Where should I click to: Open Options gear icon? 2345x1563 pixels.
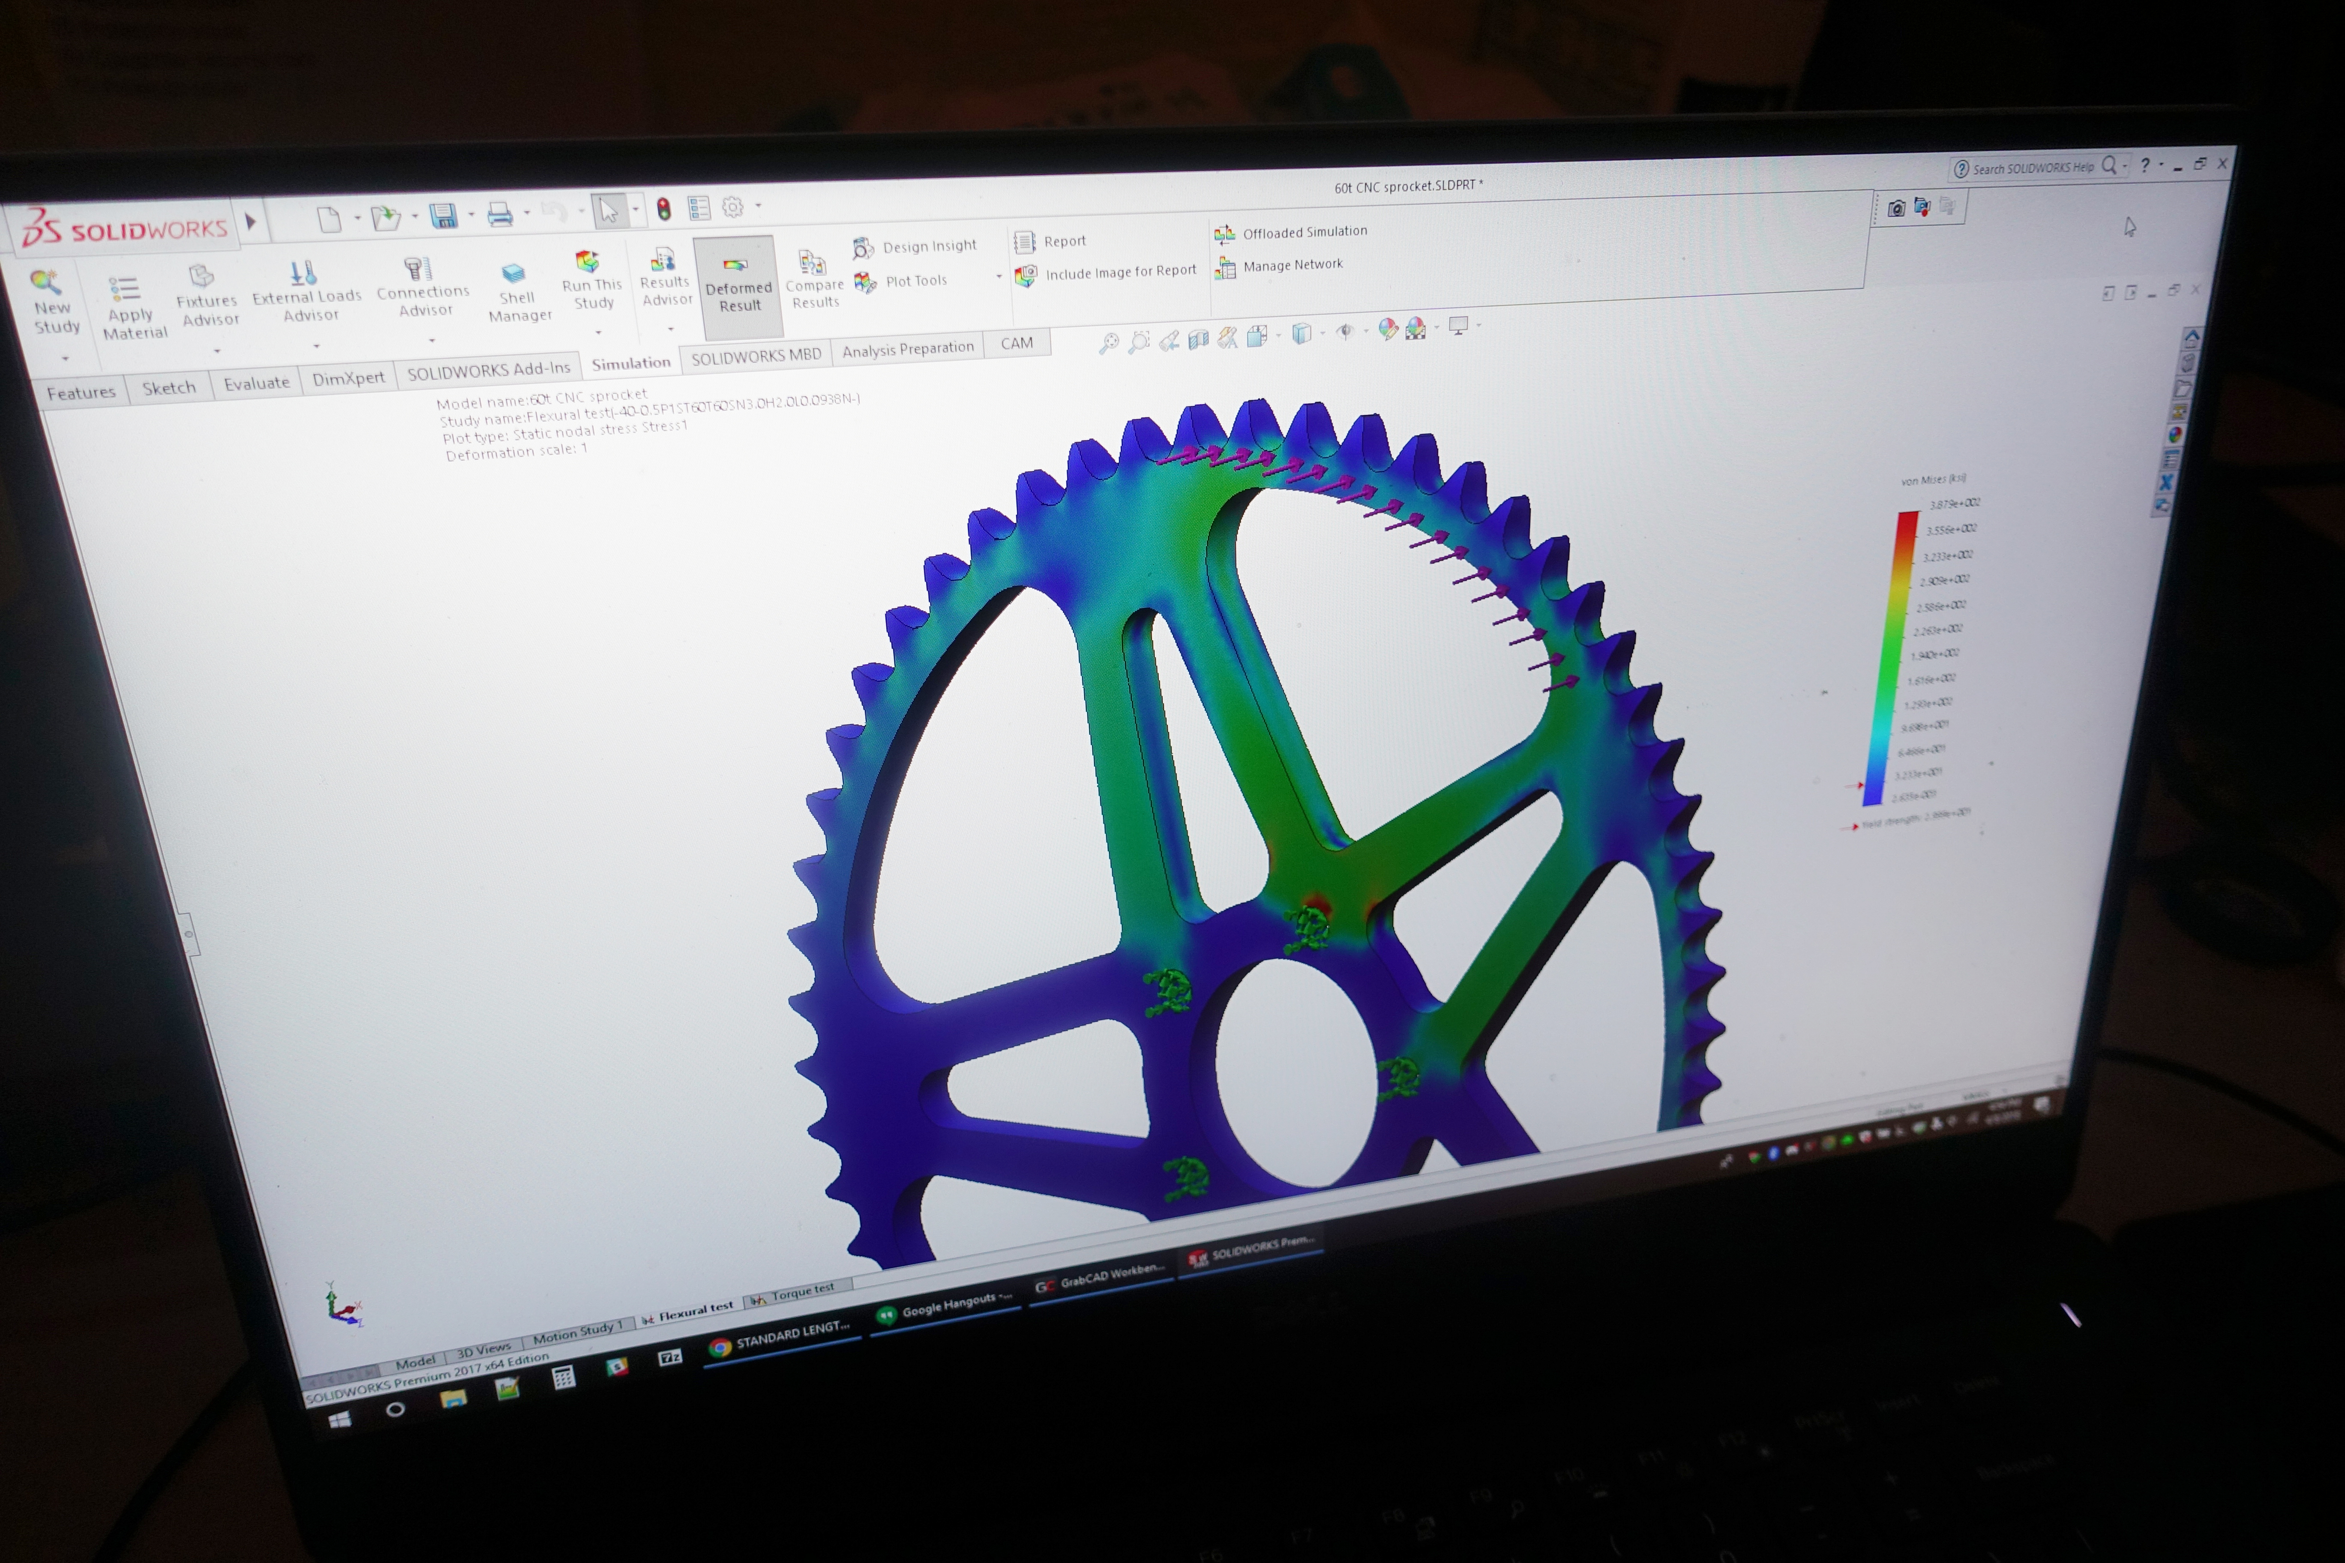click(x=733, y=207)
